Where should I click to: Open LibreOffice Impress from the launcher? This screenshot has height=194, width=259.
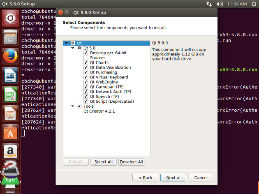(x=10, y=113)
